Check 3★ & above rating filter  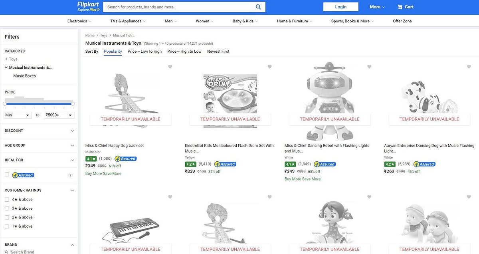coord(7,208)
